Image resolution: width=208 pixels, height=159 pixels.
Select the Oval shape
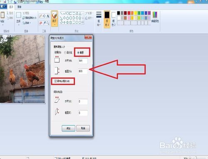(67, 13)
